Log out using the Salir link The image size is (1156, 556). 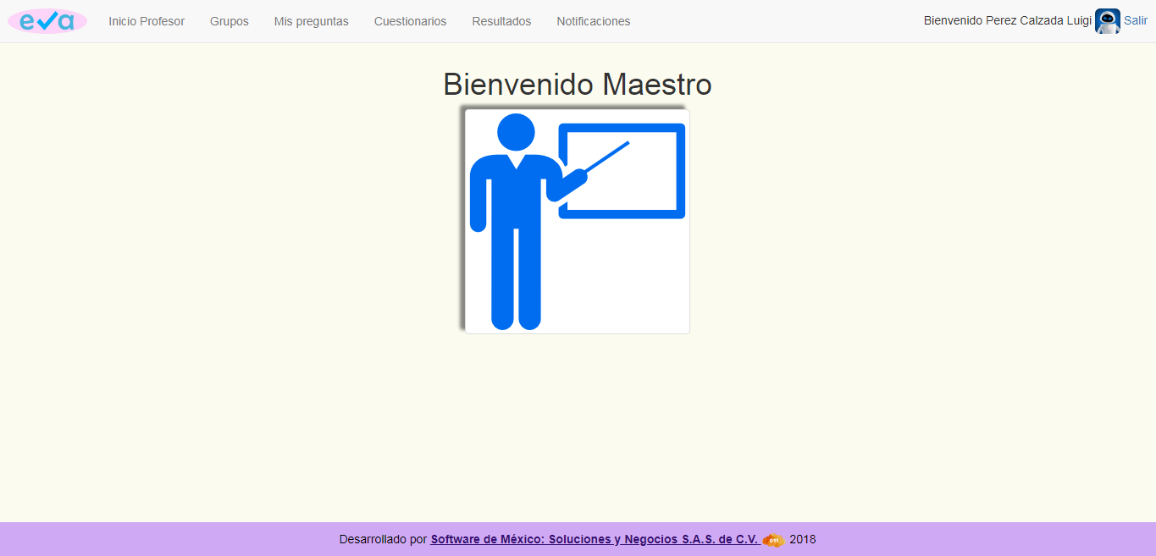point(1136,21)
